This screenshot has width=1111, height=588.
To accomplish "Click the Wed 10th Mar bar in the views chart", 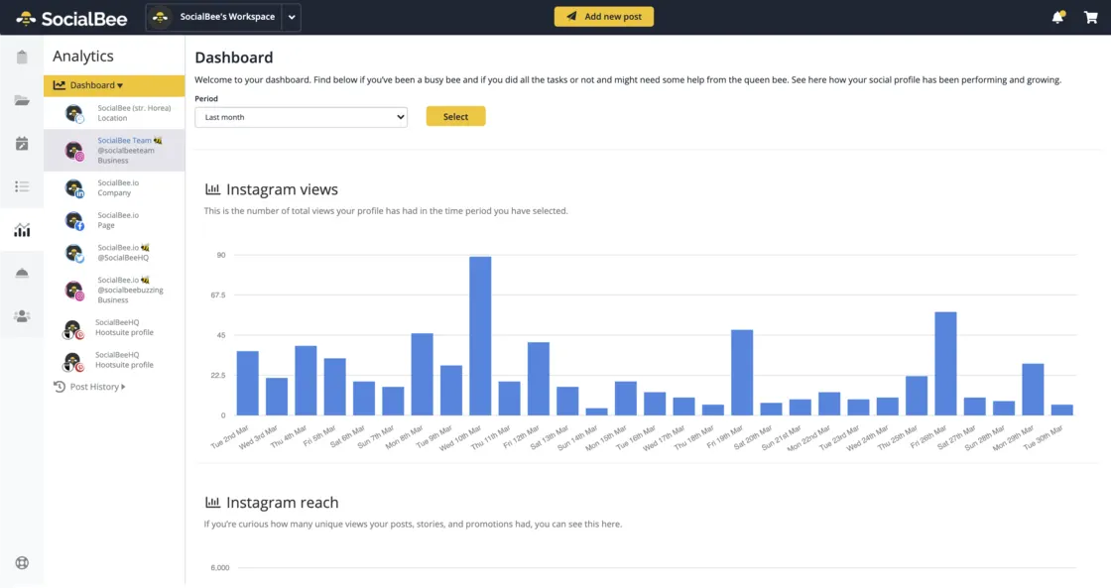I will (x=480, y=336).
